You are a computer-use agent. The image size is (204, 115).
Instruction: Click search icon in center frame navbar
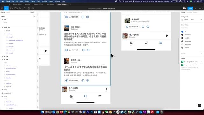(85, 96)
